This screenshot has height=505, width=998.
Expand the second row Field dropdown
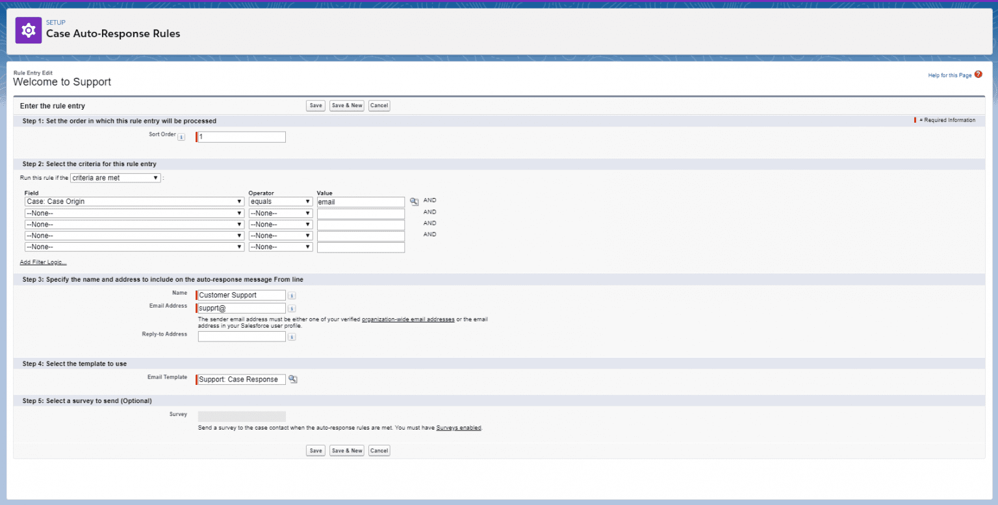coord(134,213)
